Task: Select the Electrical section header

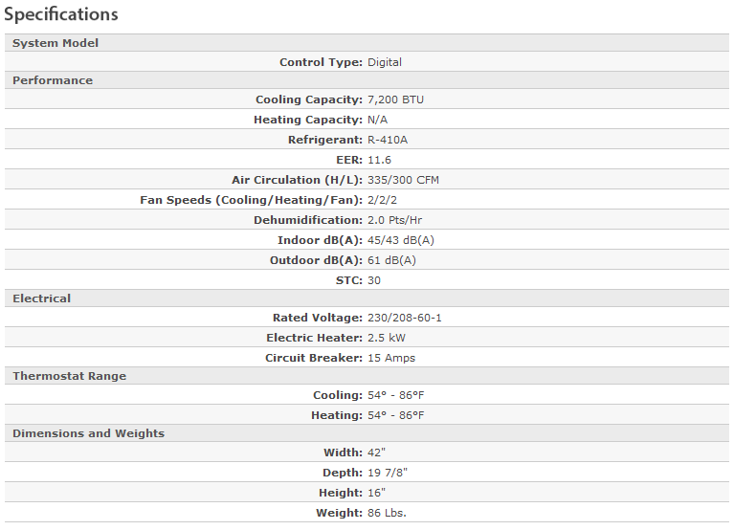Action: 41,298
